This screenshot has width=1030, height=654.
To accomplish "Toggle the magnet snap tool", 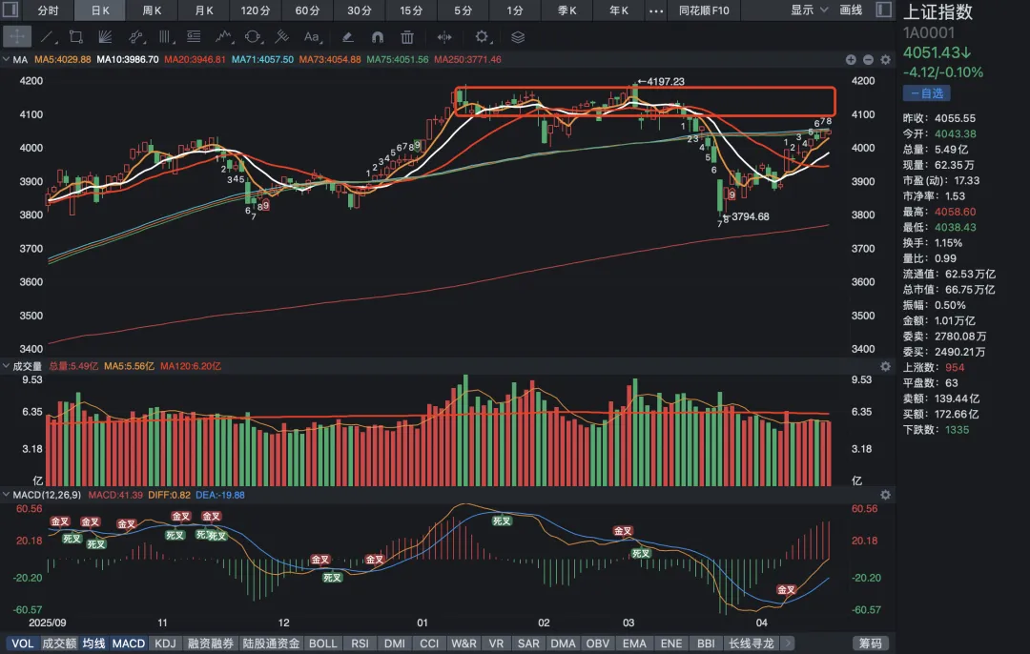I will pyautogui.click(x=378, y=37).
